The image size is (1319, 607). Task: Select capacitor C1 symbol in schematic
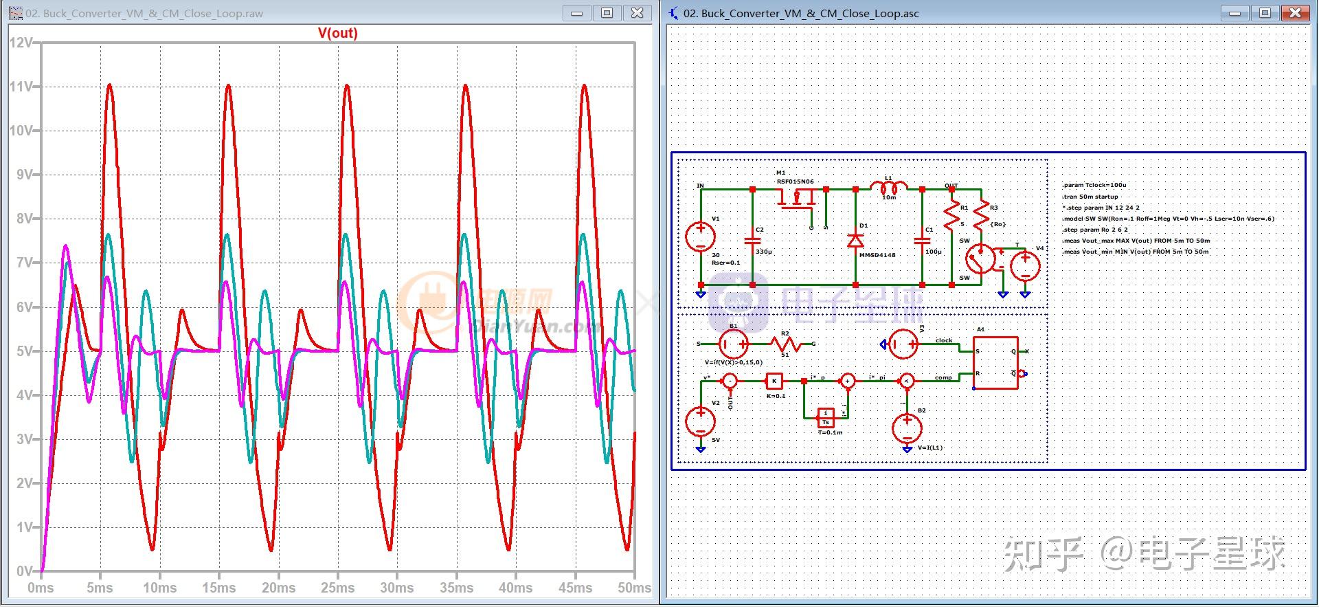pos(923,241)
